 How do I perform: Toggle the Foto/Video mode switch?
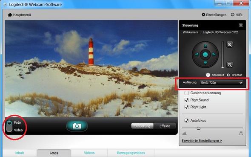coord(9,126)
